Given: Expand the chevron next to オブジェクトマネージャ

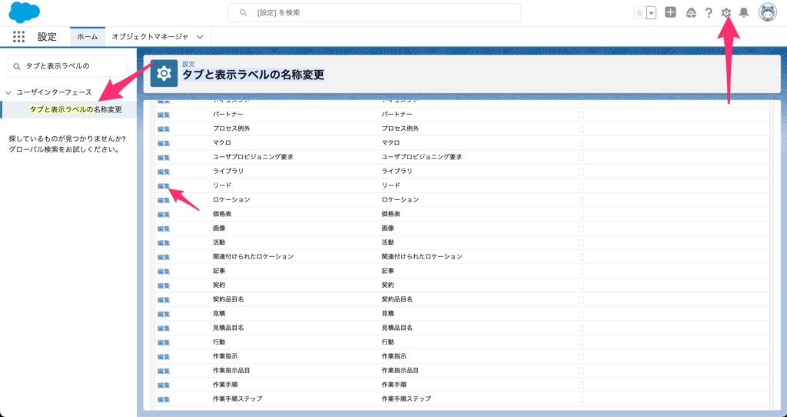Looking at the screenshot, I should coord(200,37).
